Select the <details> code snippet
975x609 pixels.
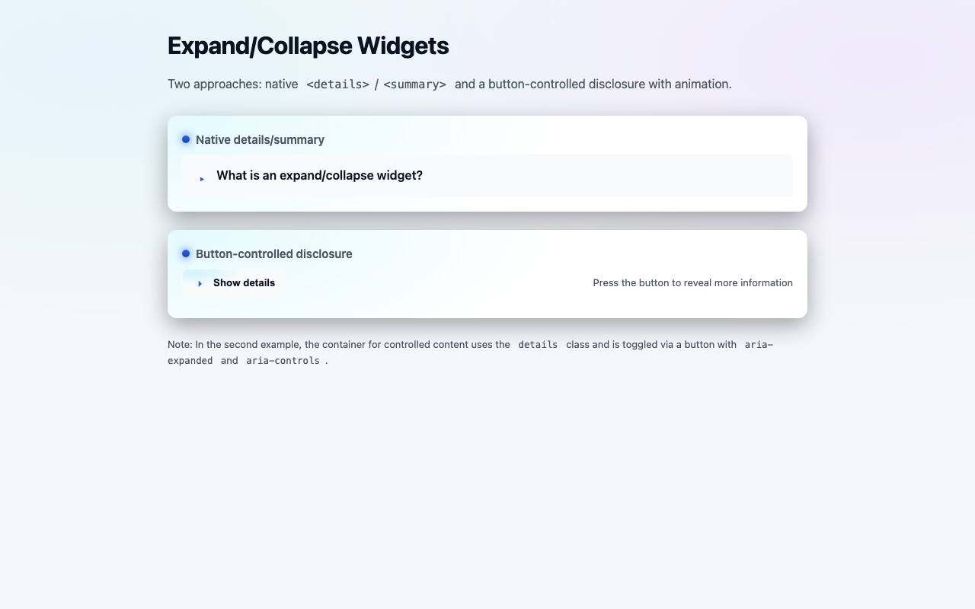tap(337, 84)
